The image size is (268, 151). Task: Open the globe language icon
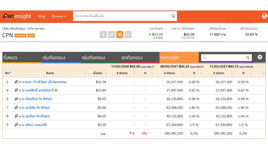[x=265, y=16]
